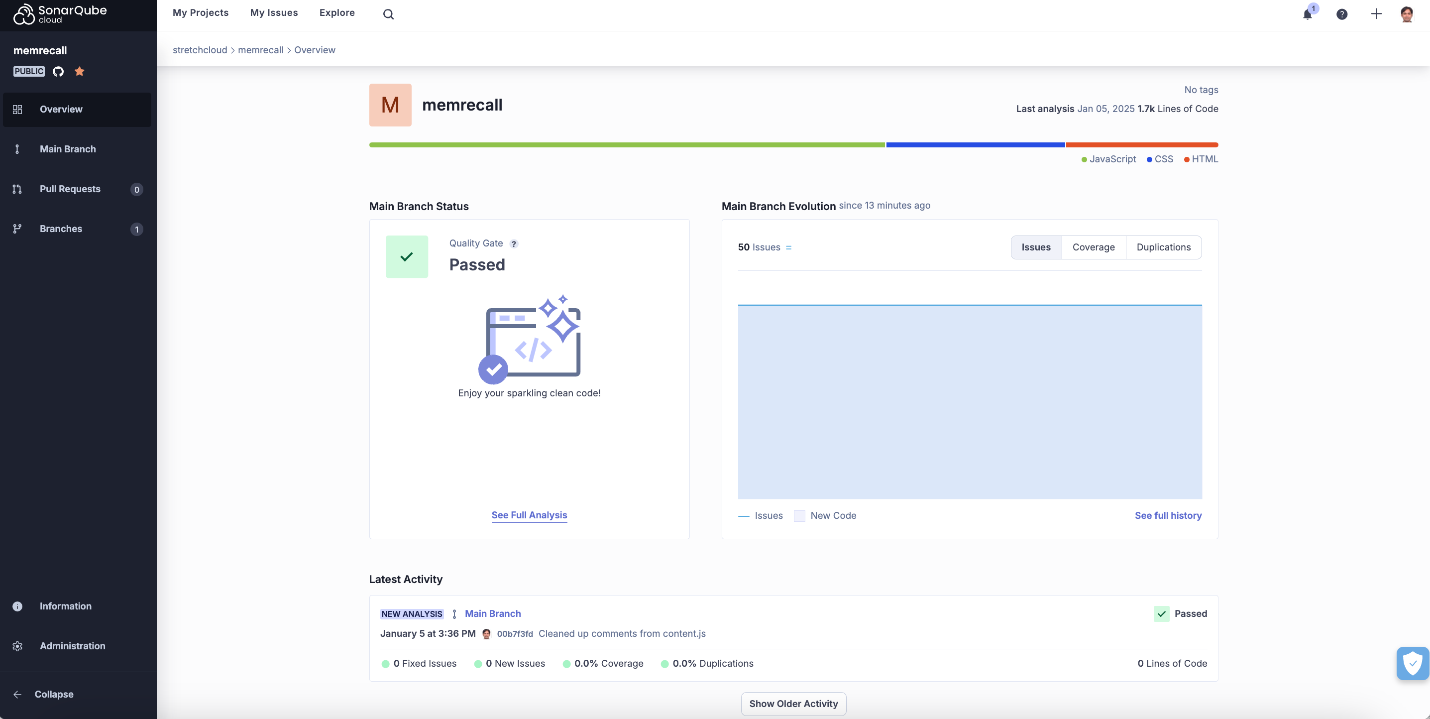Image resolution: width=1430 pixels, height=719 pixels.
Task: Click the GitHub repository icon
Action: [58, 71]
